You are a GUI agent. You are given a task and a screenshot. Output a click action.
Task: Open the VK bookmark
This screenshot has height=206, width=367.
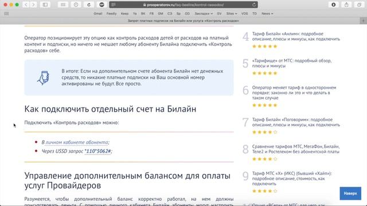(x=143, y=14)
